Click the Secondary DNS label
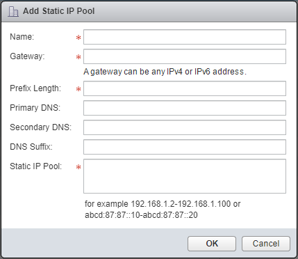The width and height of the screenshot is (298, 259). [41, 127]
